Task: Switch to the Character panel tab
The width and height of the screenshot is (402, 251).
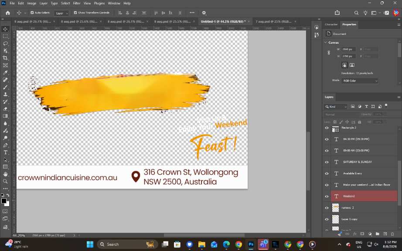Action: 331,24
